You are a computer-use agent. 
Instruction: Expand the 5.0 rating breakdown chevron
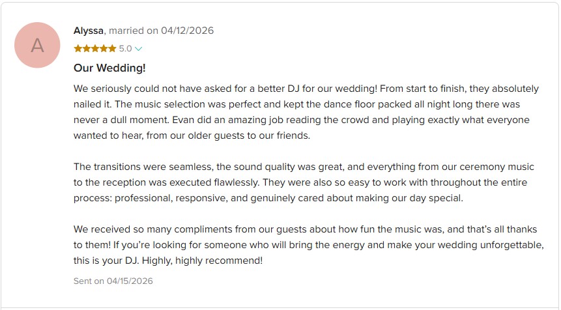(138, 49)
